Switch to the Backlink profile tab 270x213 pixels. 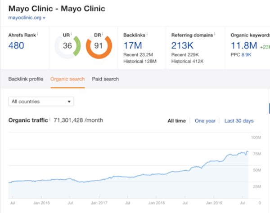[x=26, y=79]
